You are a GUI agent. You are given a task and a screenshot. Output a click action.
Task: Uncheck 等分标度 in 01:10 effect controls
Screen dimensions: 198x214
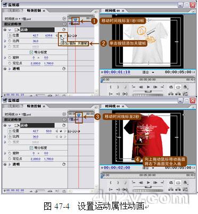tap(31, 52)
